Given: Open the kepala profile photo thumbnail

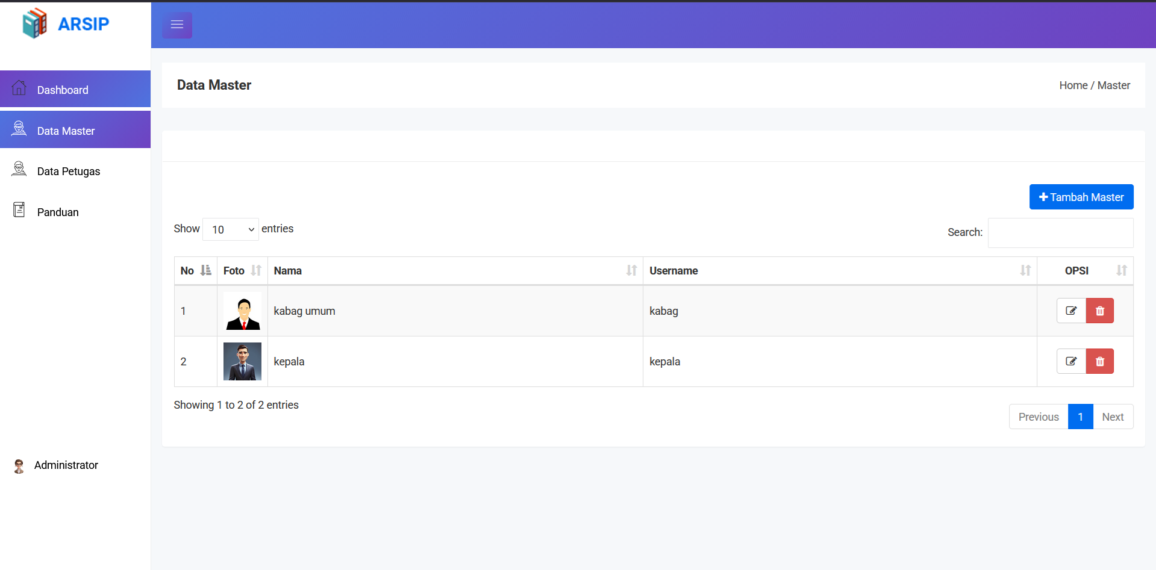Looking at the screenshot, I should [x=242, y=361].
